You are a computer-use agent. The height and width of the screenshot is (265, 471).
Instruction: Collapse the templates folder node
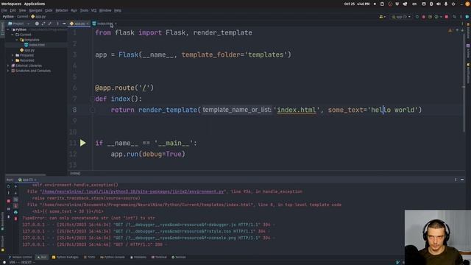[17, 40]
